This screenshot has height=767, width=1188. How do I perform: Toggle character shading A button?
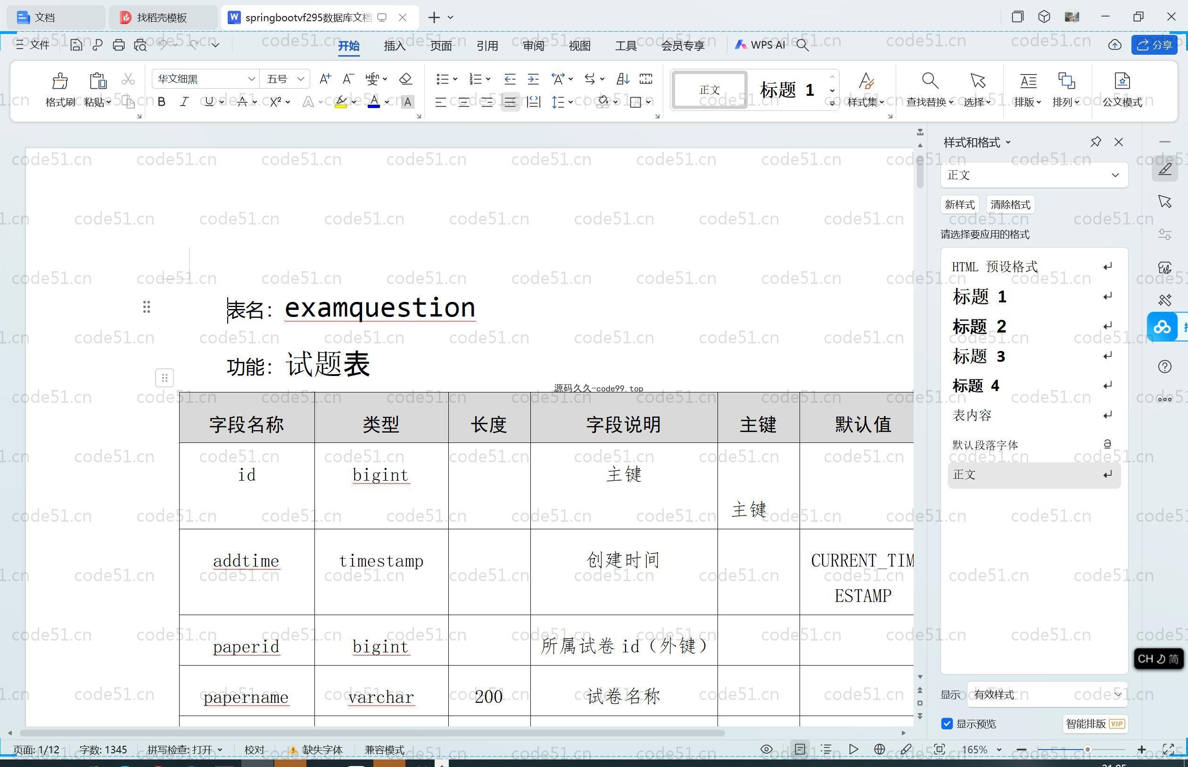[x=407, y=102]
